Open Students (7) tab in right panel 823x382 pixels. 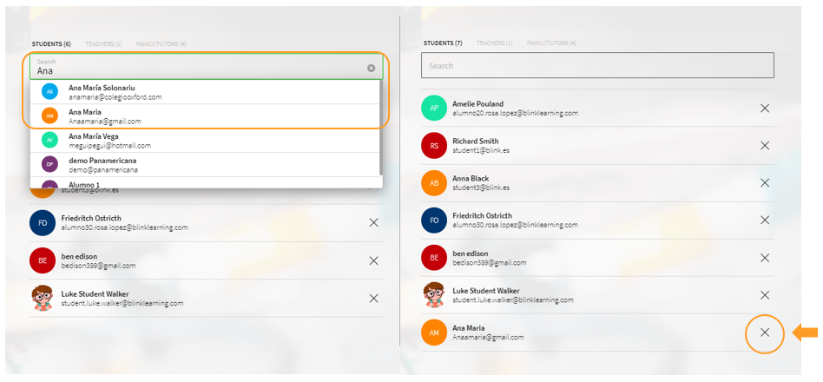(443, 43)
